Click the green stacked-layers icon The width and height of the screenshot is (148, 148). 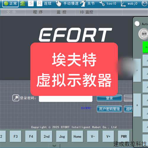point(22,4)
